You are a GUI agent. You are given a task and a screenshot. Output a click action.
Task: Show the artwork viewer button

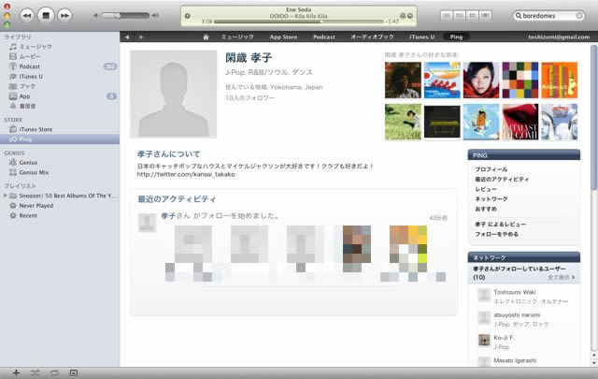point(74,372)
